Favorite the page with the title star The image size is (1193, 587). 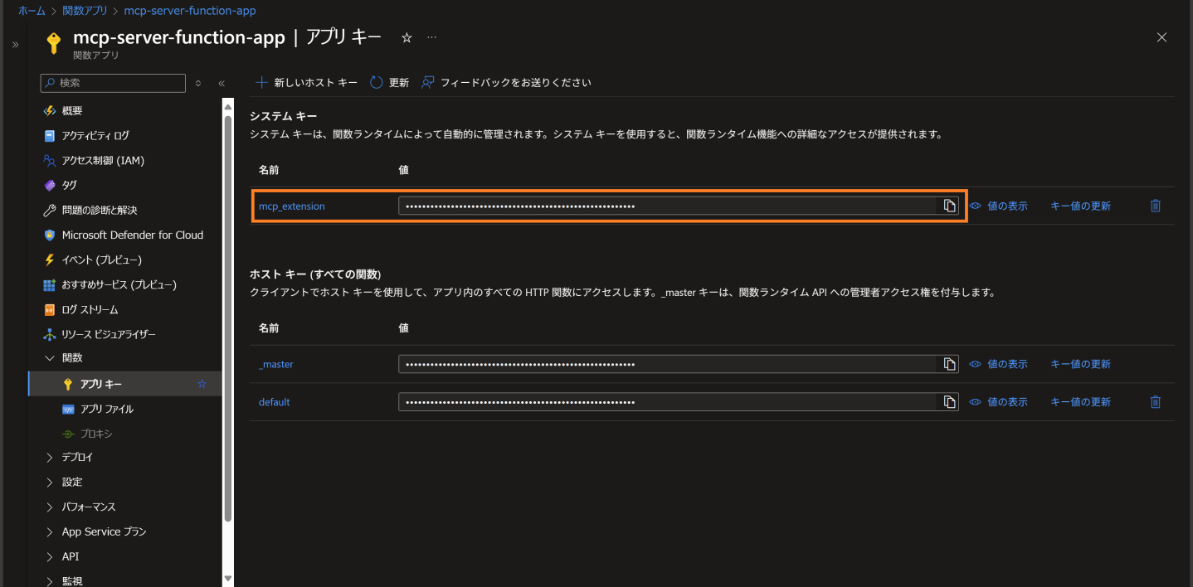tap(407, 37)
